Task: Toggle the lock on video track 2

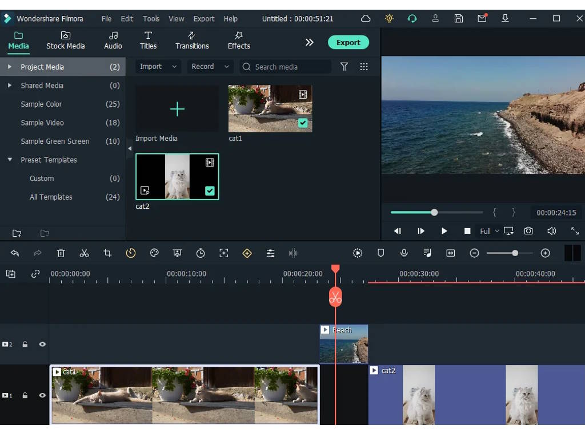Action: [25, 344]
